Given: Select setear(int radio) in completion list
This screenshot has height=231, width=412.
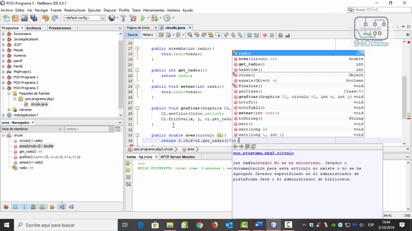Looking at the screenshot, I should coord(258,113).
